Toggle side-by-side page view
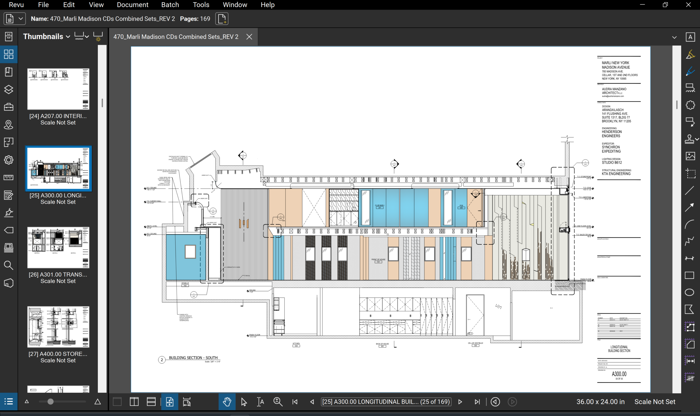 (134, 402)
